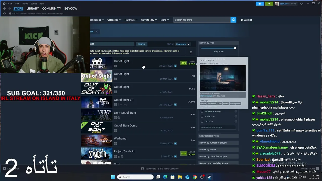The height and width of the screenshot is (181, 322).
Task: Remove the 'Out of Sight' search term filter
Action: 97,31
